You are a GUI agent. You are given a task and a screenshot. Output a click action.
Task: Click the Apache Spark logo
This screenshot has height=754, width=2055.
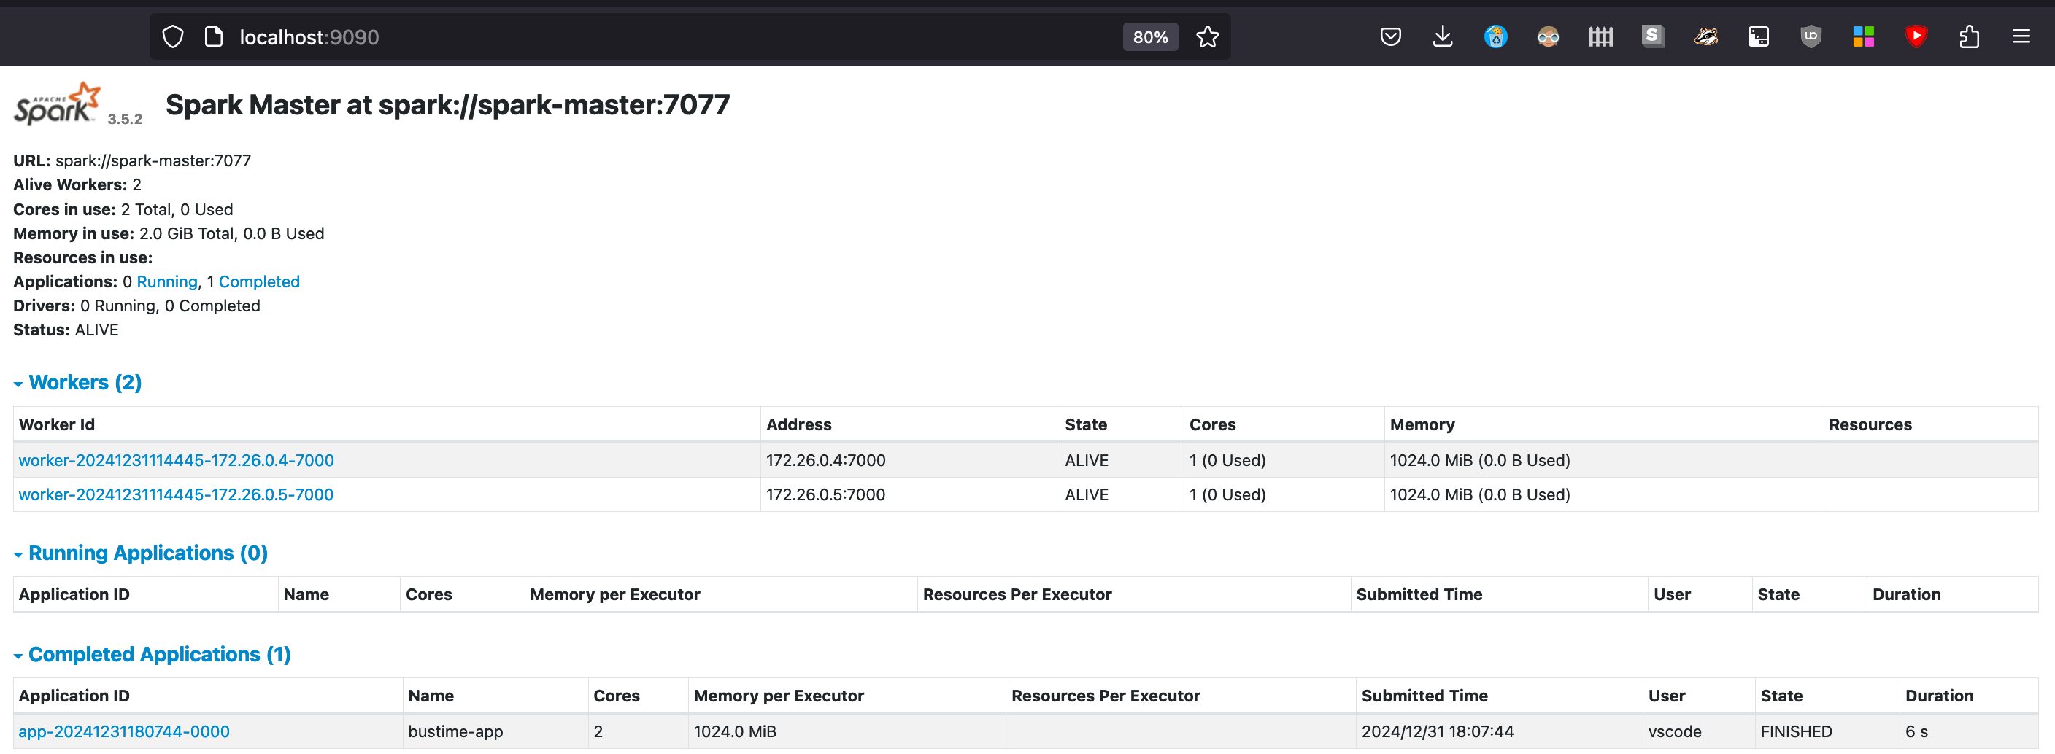(57, 104)
